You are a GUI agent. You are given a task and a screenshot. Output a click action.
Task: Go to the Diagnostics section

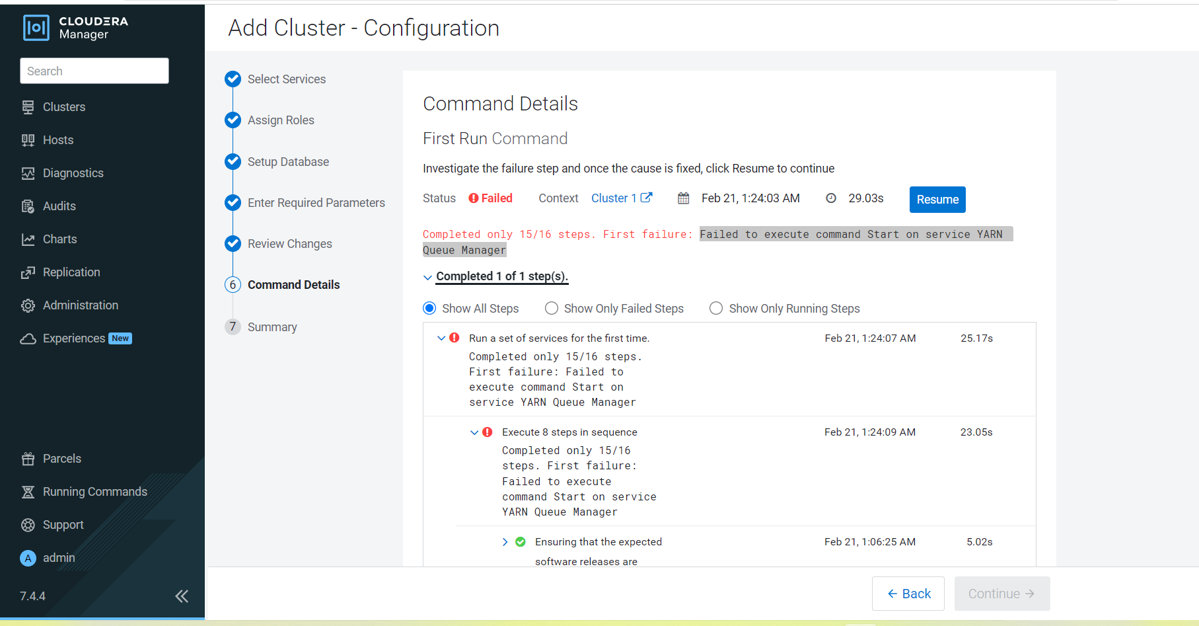pyautogui.click(x=73, y=173)
